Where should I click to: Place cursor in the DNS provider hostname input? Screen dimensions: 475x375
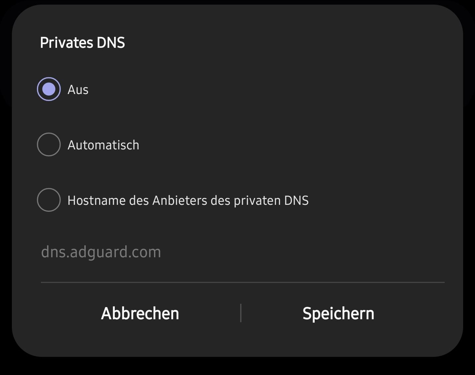coord(243,252)
